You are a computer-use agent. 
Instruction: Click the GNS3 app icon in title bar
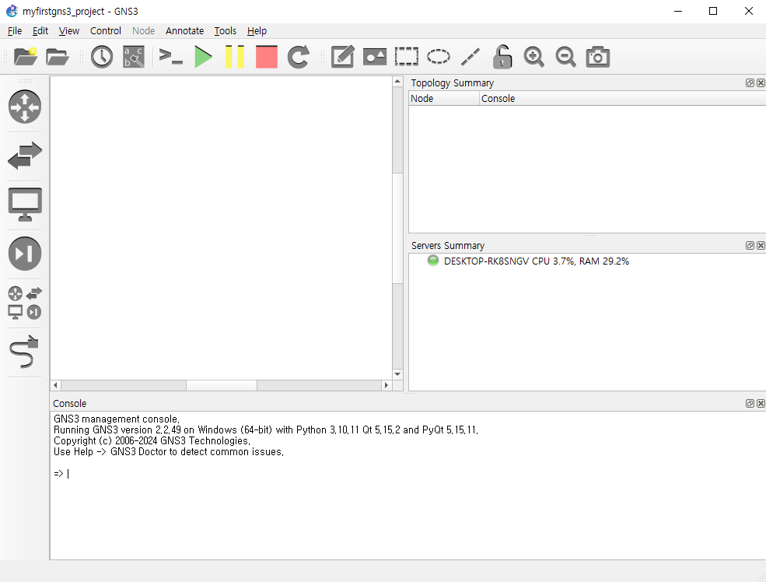point(12,11)
